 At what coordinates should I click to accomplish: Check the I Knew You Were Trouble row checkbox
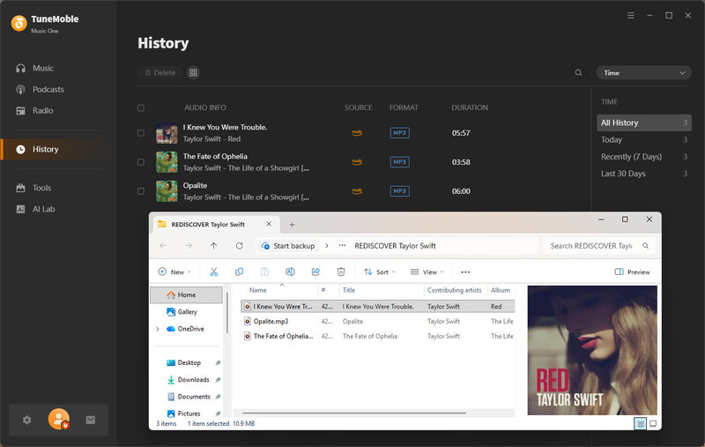click(141, 133)
